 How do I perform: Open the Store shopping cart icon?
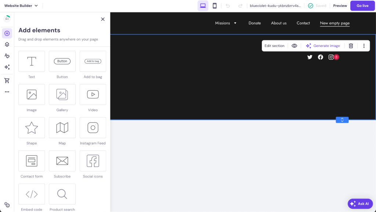[x=7, y=80]
